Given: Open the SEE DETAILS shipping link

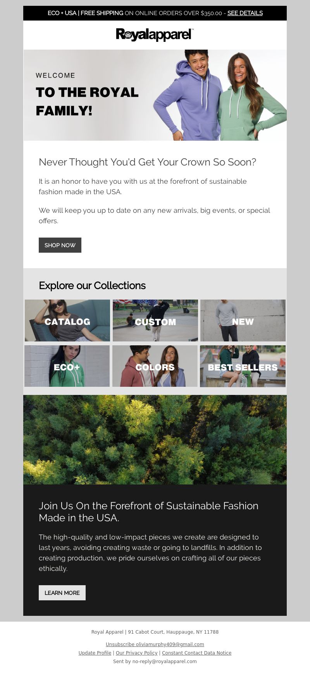Looking at the screenshot, I should pos(245,13).
